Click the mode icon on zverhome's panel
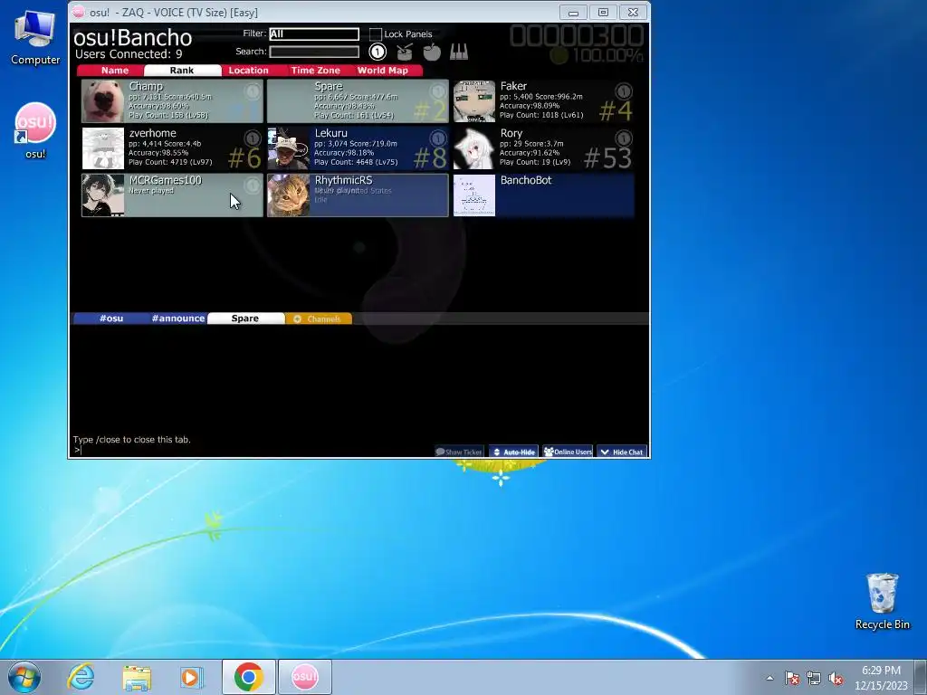 click(253, 138)
